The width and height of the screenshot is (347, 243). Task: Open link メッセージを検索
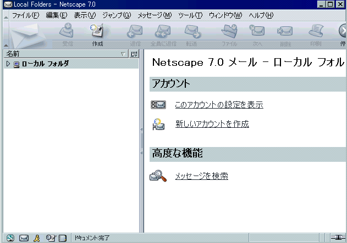click(x=202, y=176)
